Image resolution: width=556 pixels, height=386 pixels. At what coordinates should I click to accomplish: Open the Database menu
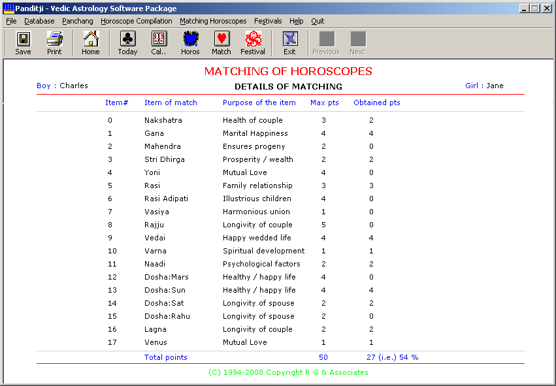39,21
